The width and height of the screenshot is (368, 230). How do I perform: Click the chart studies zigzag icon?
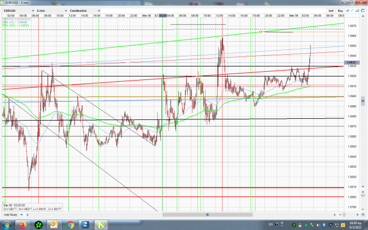(x=348, y=11)
